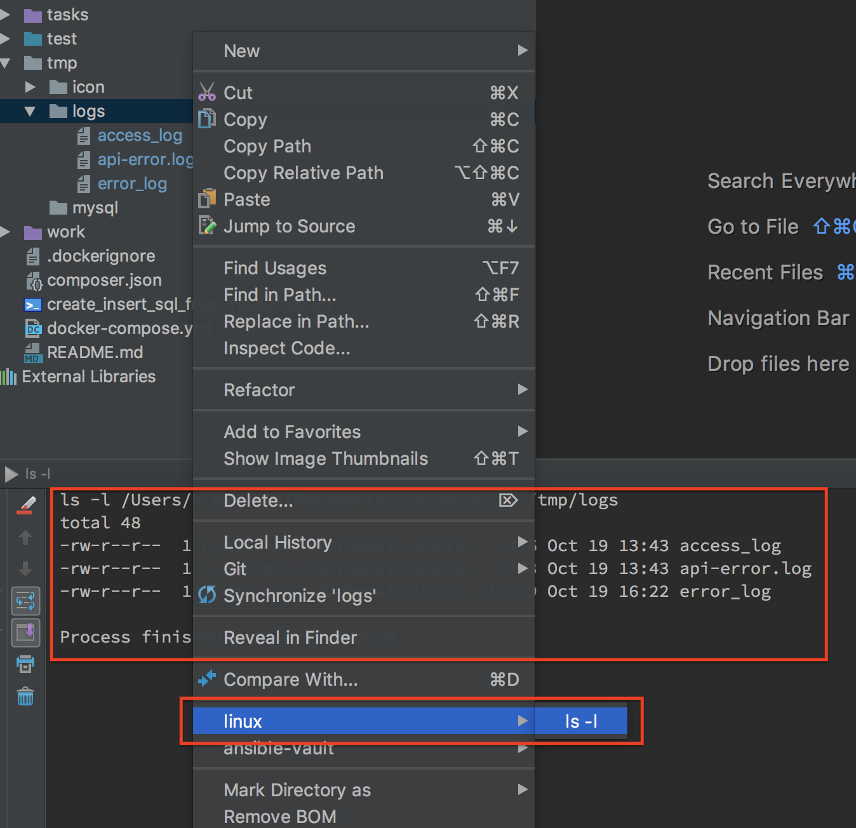The image size is (856, 828).
Task: Click the Delete key symbol icon
Action: coord(508,500)
